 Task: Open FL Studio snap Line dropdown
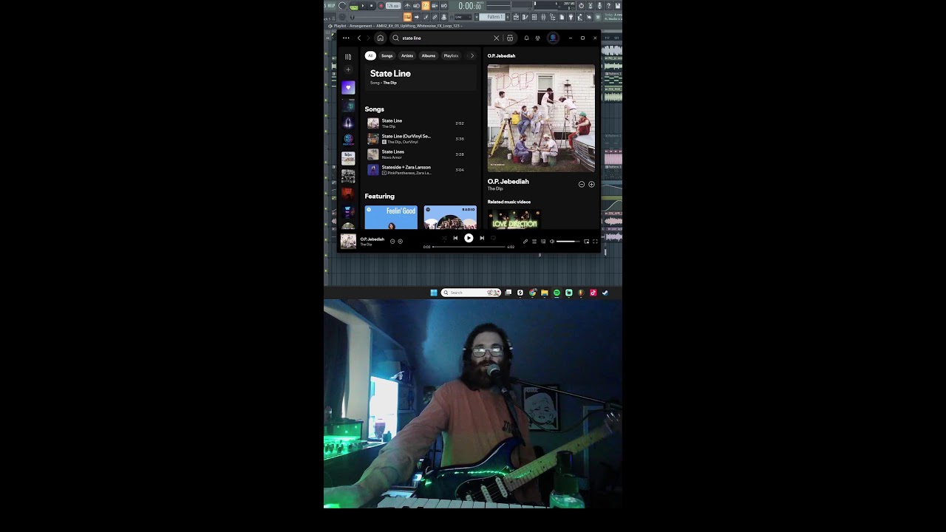pyautogui.click(x=463, y=17)
